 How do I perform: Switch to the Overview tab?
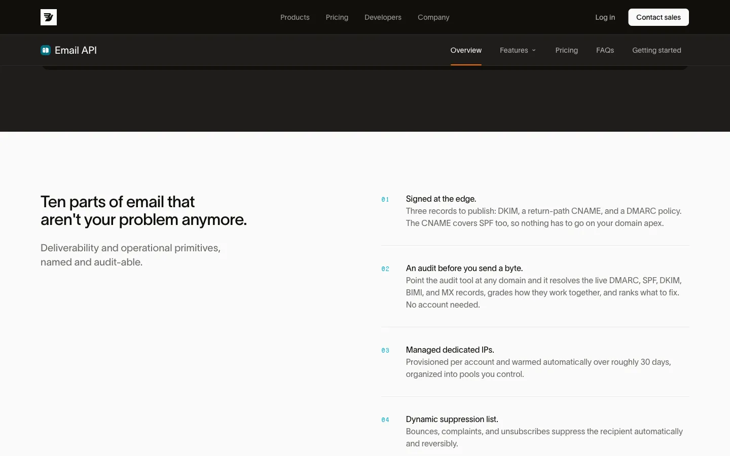[x=466, y=50]
